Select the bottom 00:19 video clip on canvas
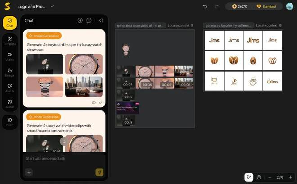297x184 pixels. click(x=126, y=121)
